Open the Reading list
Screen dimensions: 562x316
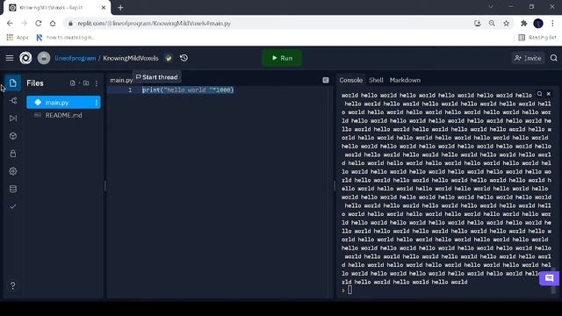click(537, 37)
